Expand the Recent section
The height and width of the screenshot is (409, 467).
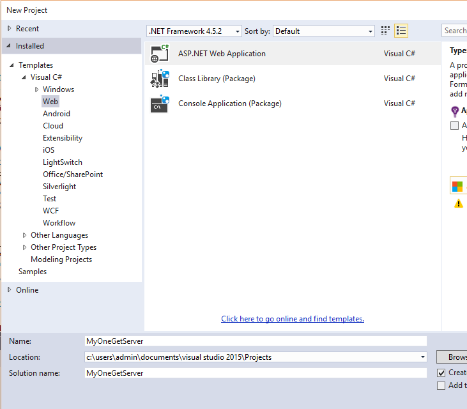(9, 28)
